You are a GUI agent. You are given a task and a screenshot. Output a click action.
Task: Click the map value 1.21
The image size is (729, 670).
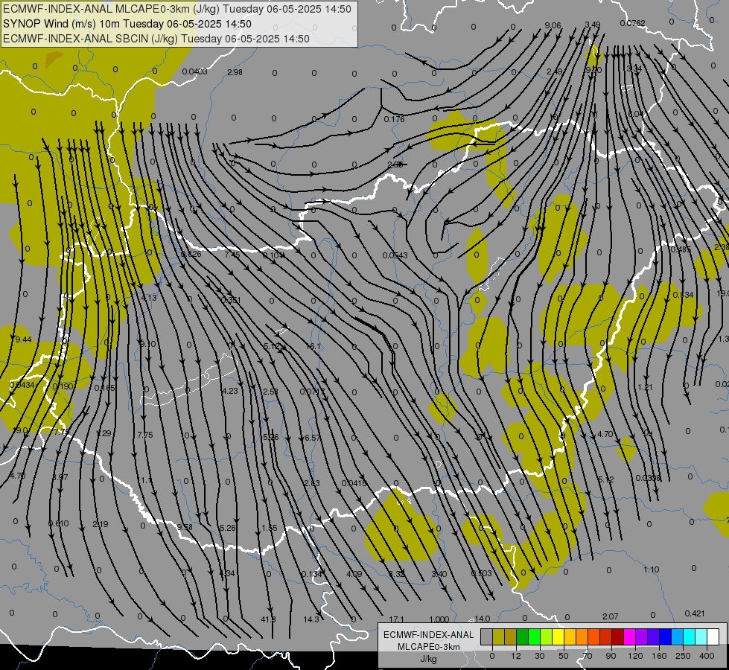[x=645, y=387]
